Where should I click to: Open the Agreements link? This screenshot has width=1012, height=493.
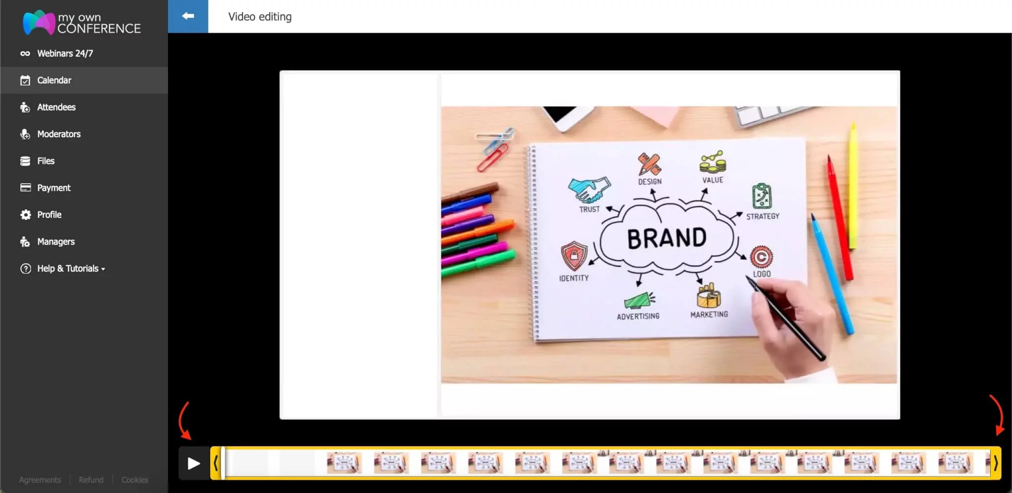tap(40, 479)
